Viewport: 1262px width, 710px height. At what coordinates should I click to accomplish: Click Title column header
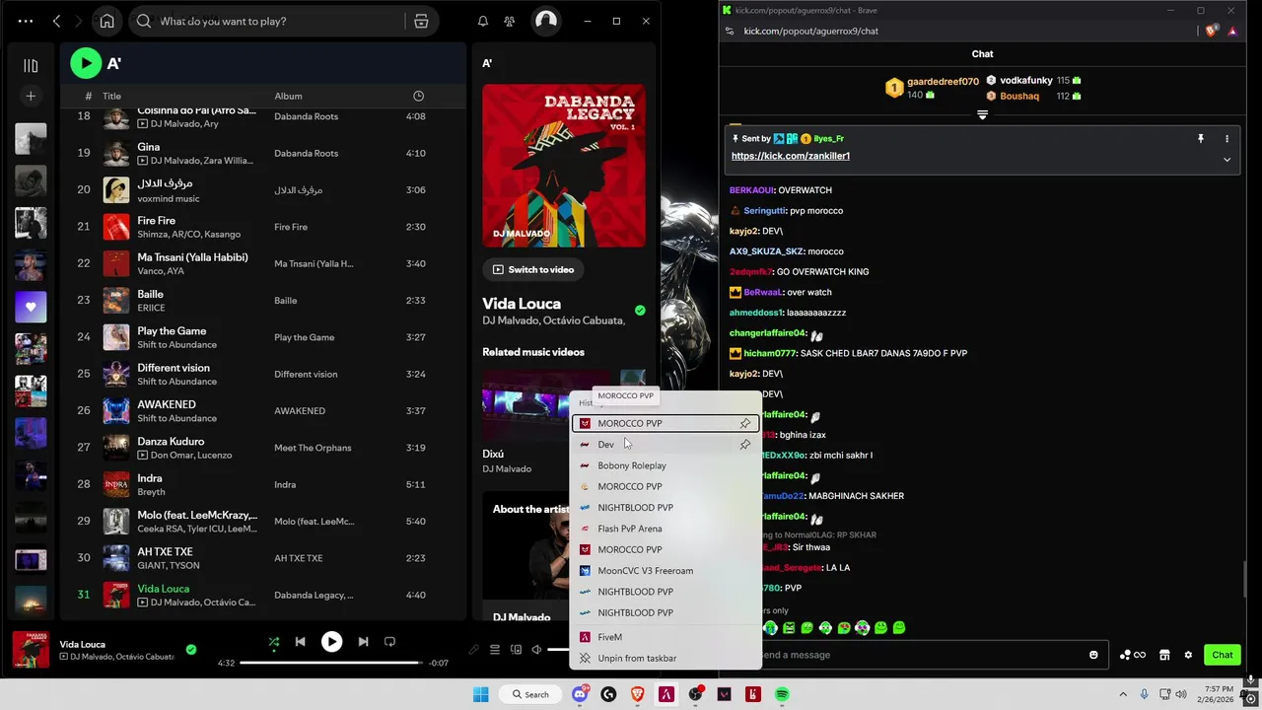click(111, 96)
